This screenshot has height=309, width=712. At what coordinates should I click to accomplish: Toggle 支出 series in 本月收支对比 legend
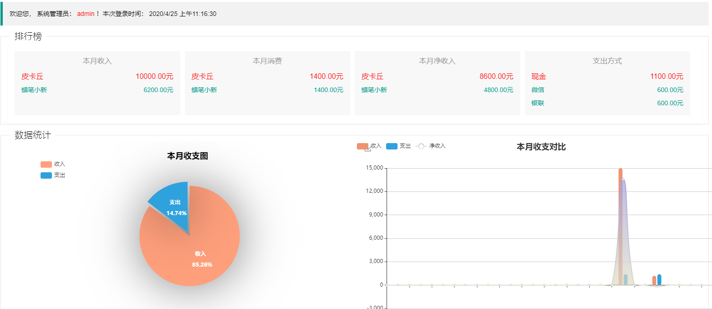pos(398,146)
